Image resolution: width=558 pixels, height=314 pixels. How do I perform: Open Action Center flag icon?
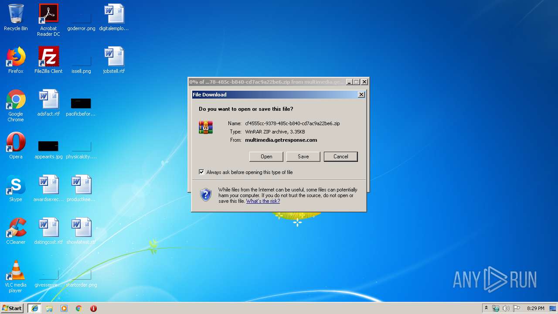[x=517, y=308]
